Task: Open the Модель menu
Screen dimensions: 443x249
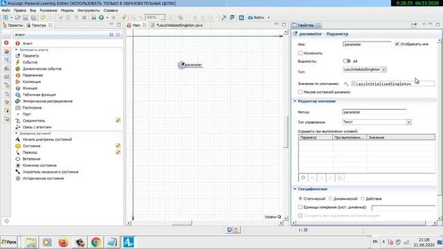Action: [67, 10]
